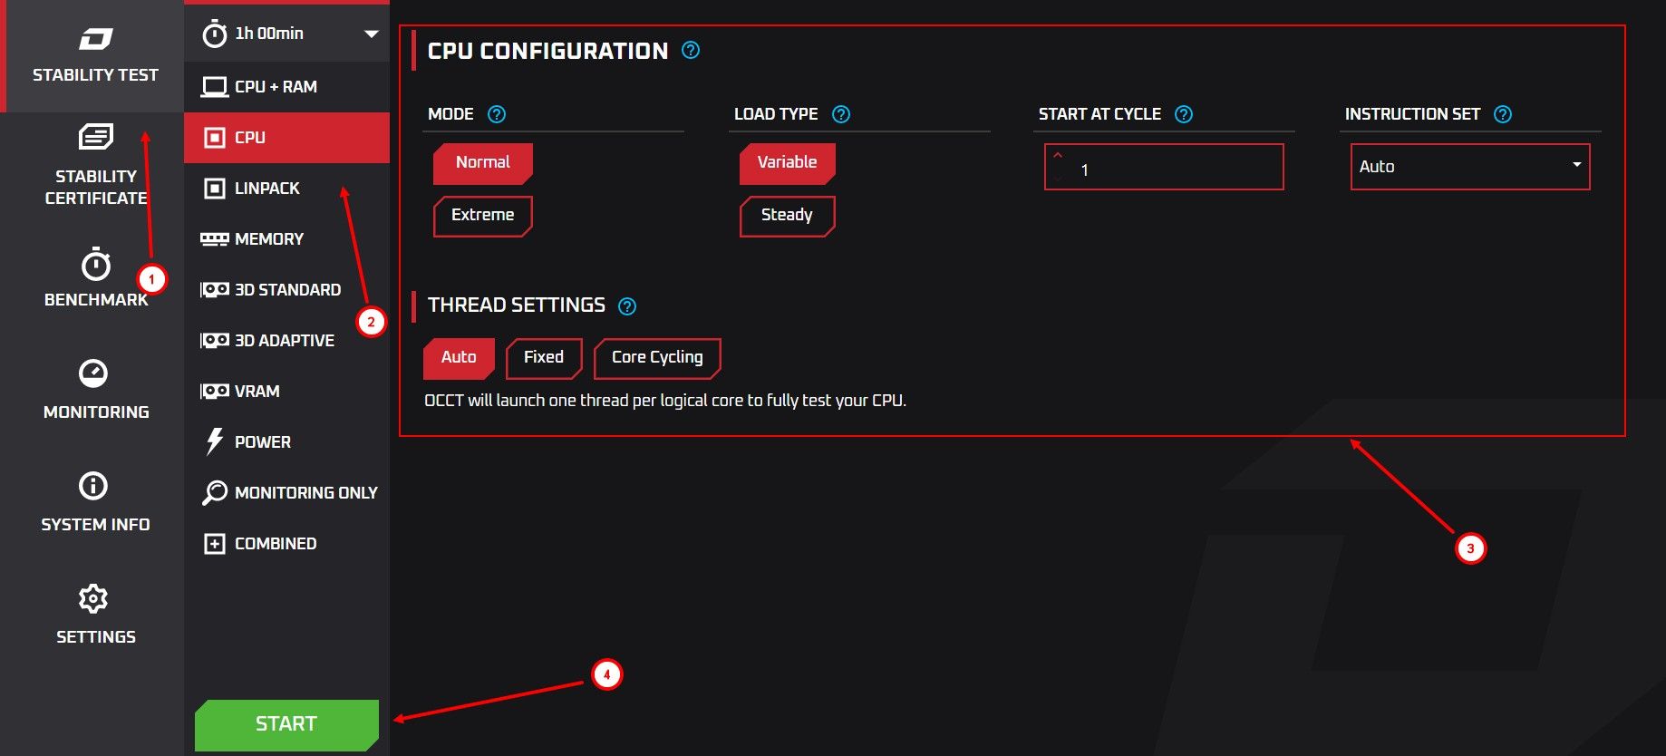
Task: Select the POWER test
Action: click(286, 442)
